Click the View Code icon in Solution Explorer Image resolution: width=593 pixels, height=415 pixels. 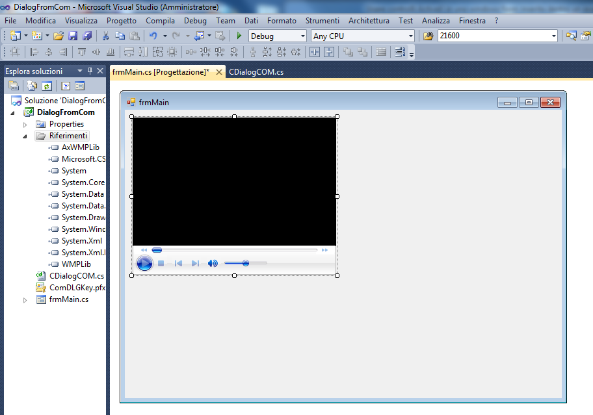(x=66, y=86)
